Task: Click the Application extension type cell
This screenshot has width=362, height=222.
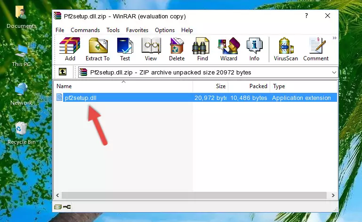Action: [x=301, y=98]
